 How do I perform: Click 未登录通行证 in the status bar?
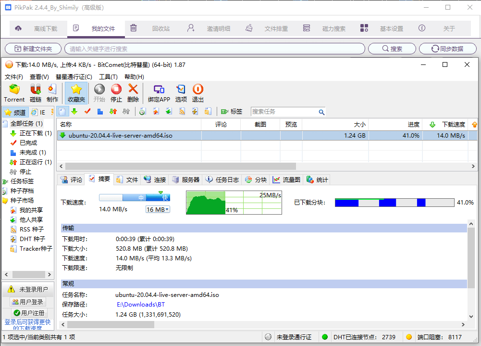tap(294, 337)
